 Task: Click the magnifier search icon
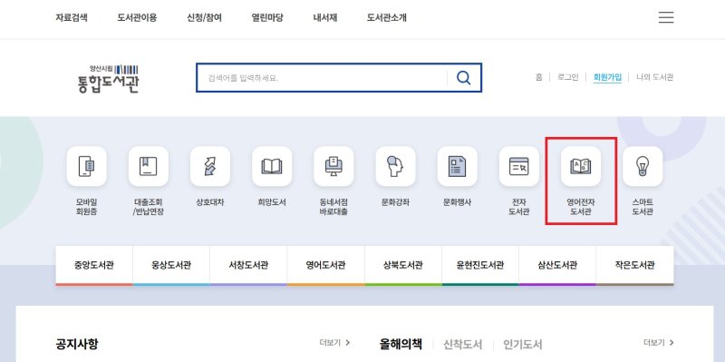tap(463, 78)
